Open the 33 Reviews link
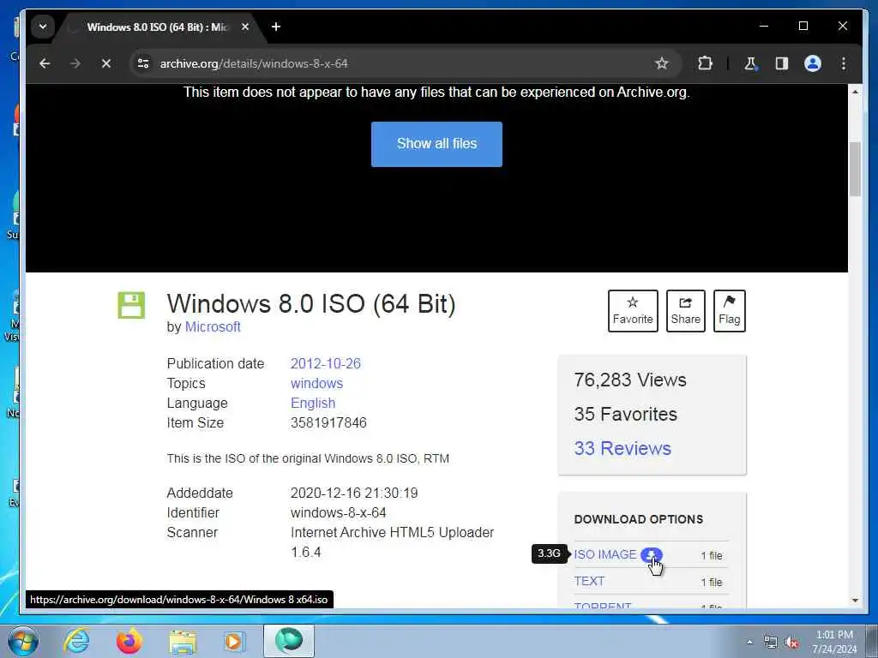This screenshot has width=878, height=658. 622,448
